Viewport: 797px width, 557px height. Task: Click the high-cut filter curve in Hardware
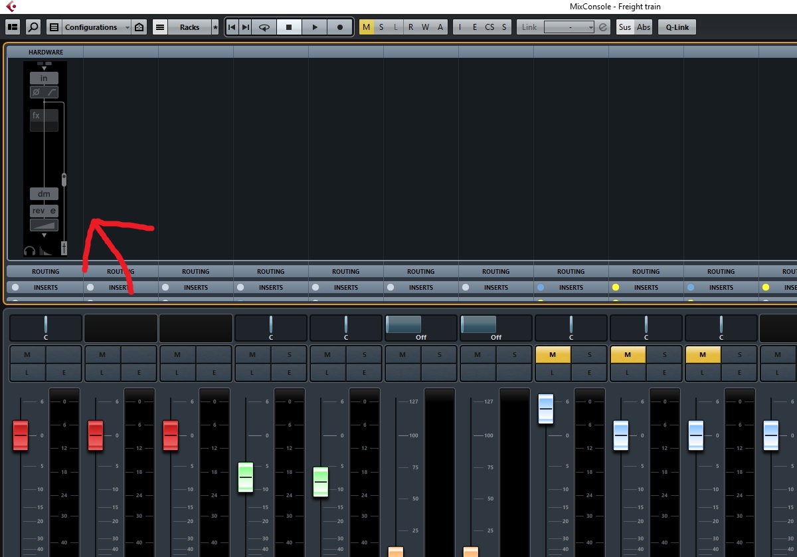[52, 92]
